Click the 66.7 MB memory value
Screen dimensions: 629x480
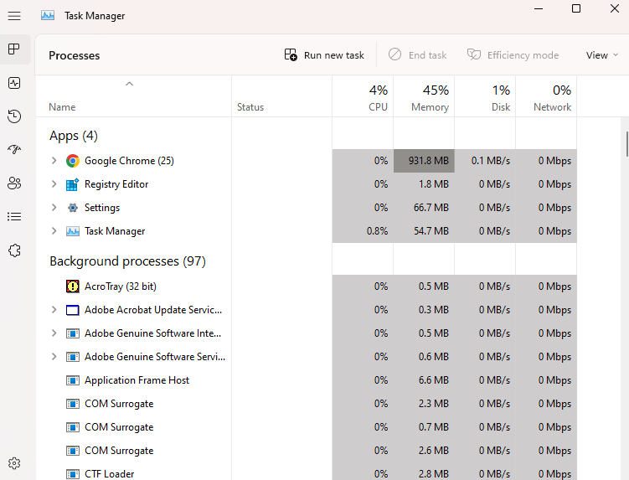(x=431, y=208)
